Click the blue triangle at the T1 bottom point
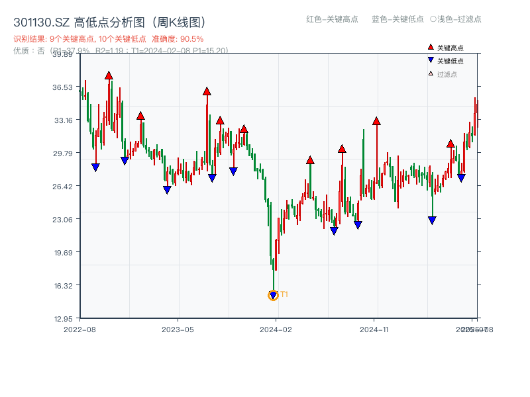This screenshot has width=530, height=397. 273,294
